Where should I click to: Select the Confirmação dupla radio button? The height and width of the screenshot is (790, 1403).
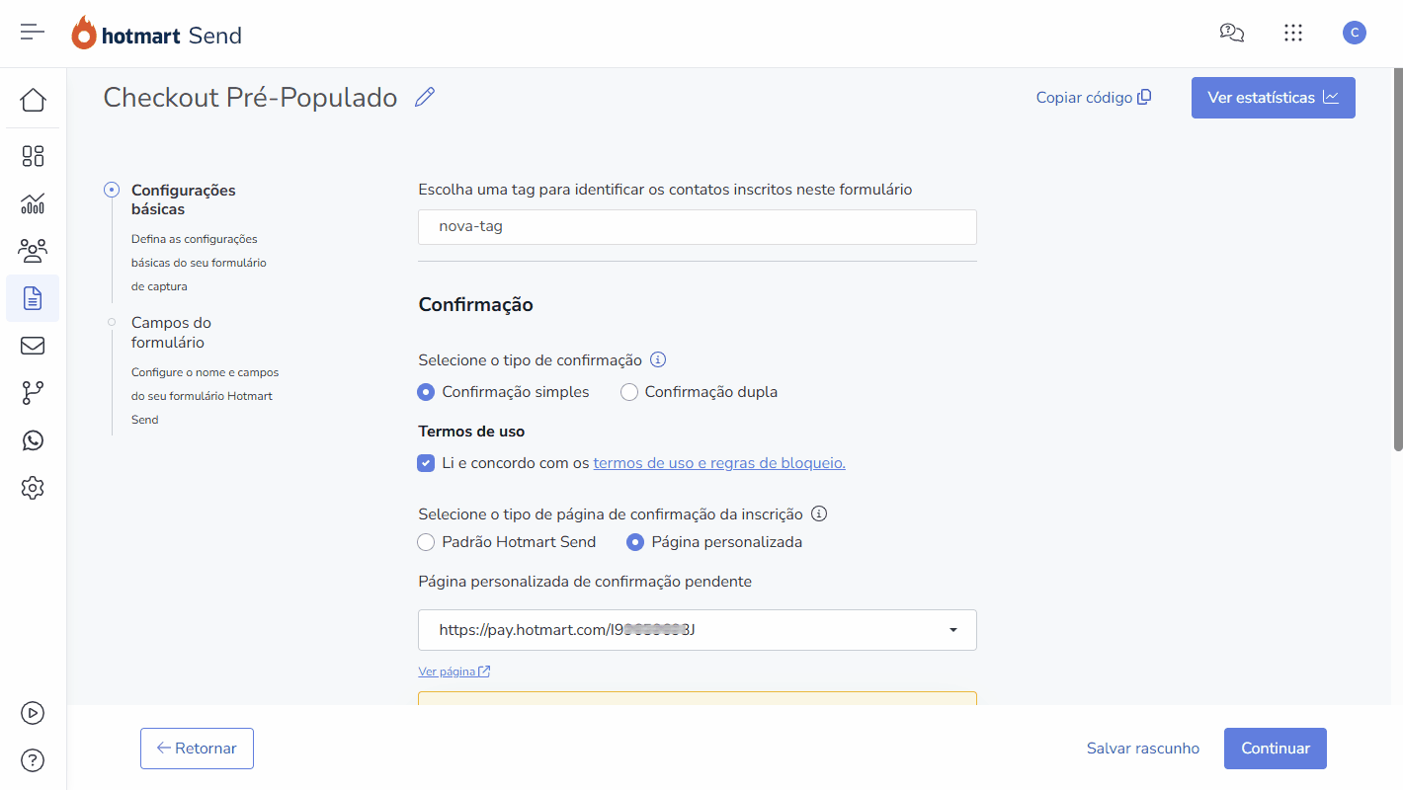point(629,391)
